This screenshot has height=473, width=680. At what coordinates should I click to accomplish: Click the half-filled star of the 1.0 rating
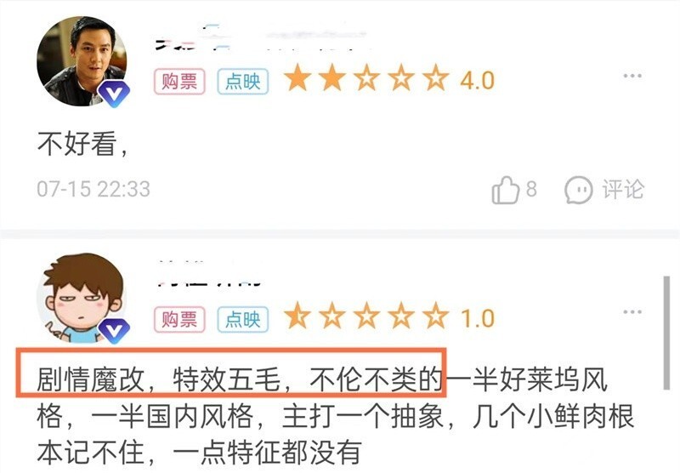point(298,315)
